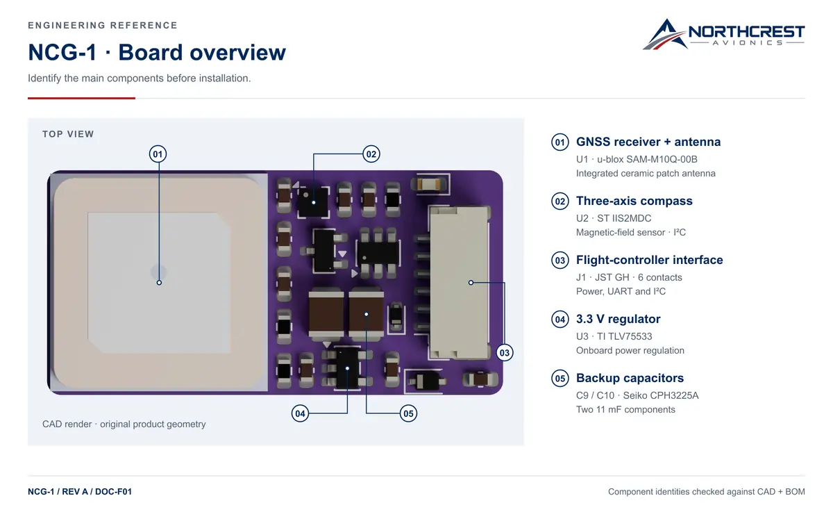Click "U1 · u-blox SAM-M10Q-00B" part line

tap(637, 159)
